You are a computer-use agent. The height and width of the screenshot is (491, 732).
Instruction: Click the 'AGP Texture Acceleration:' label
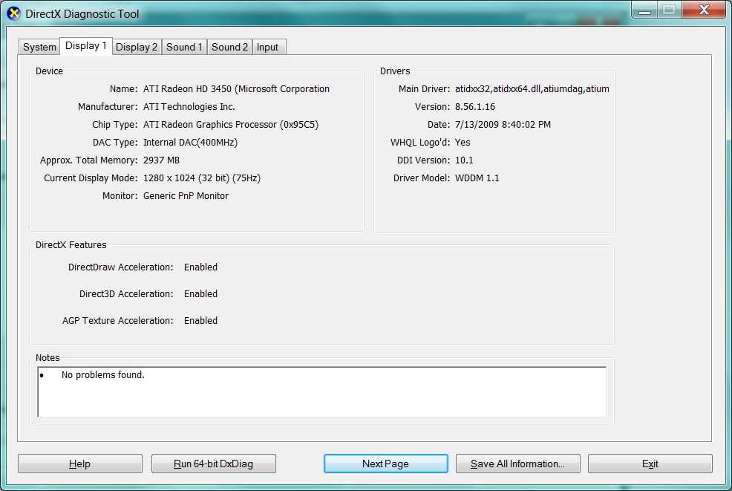[117, 320]
